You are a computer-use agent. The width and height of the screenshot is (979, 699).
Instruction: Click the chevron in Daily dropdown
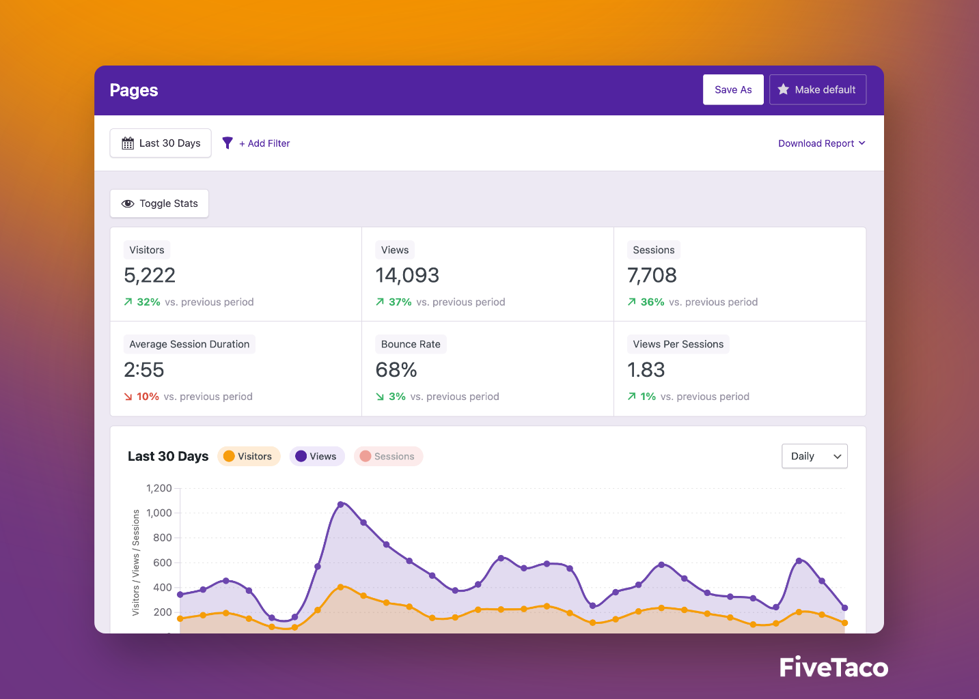tap(838, 457)
